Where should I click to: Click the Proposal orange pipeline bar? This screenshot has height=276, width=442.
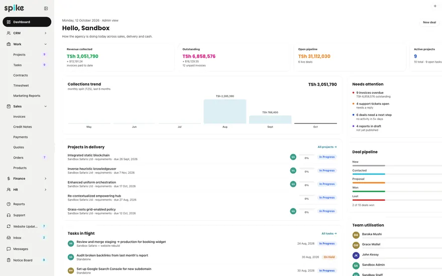pos(369,183)
